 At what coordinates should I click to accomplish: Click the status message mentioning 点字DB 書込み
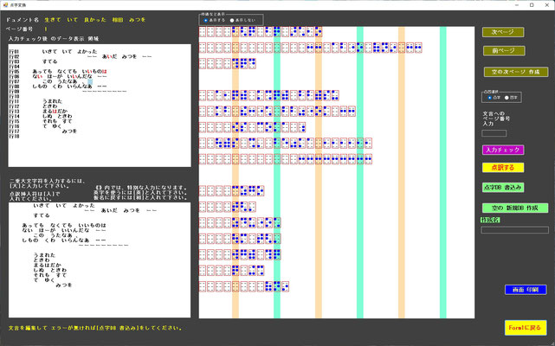pos(95,328)
